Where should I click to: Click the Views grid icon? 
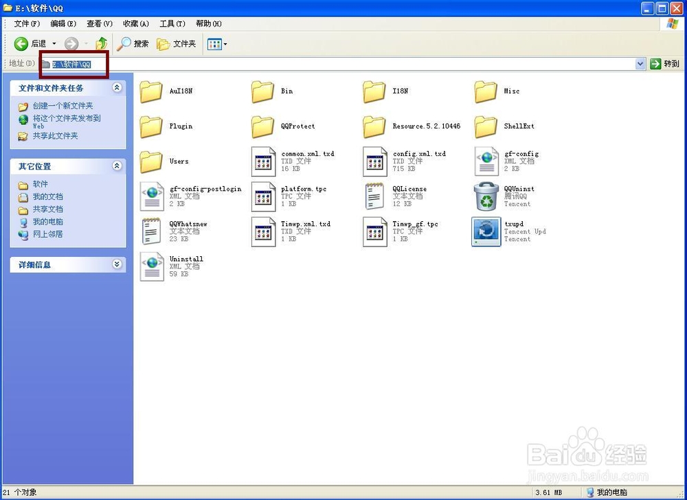(214, 44)
